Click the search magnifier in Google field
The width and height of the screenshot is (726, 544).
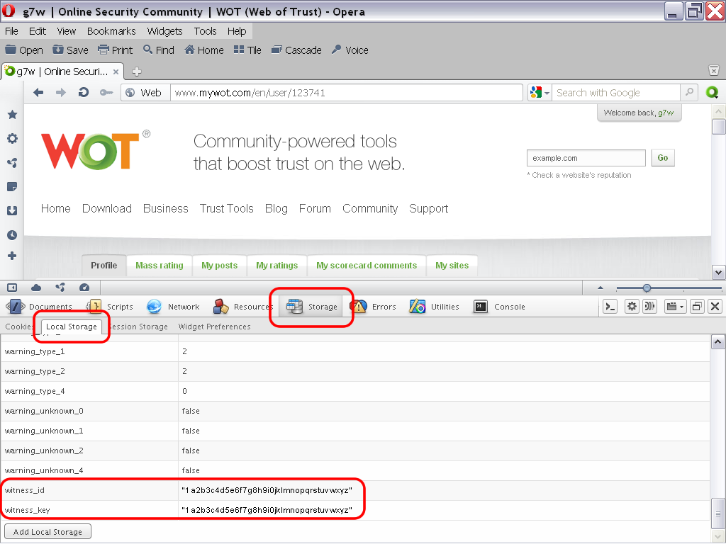pyautogui.click(x=689, y=93)
